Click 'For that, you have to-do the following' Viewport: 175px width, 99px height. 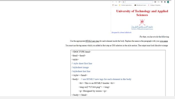[154, 37]
